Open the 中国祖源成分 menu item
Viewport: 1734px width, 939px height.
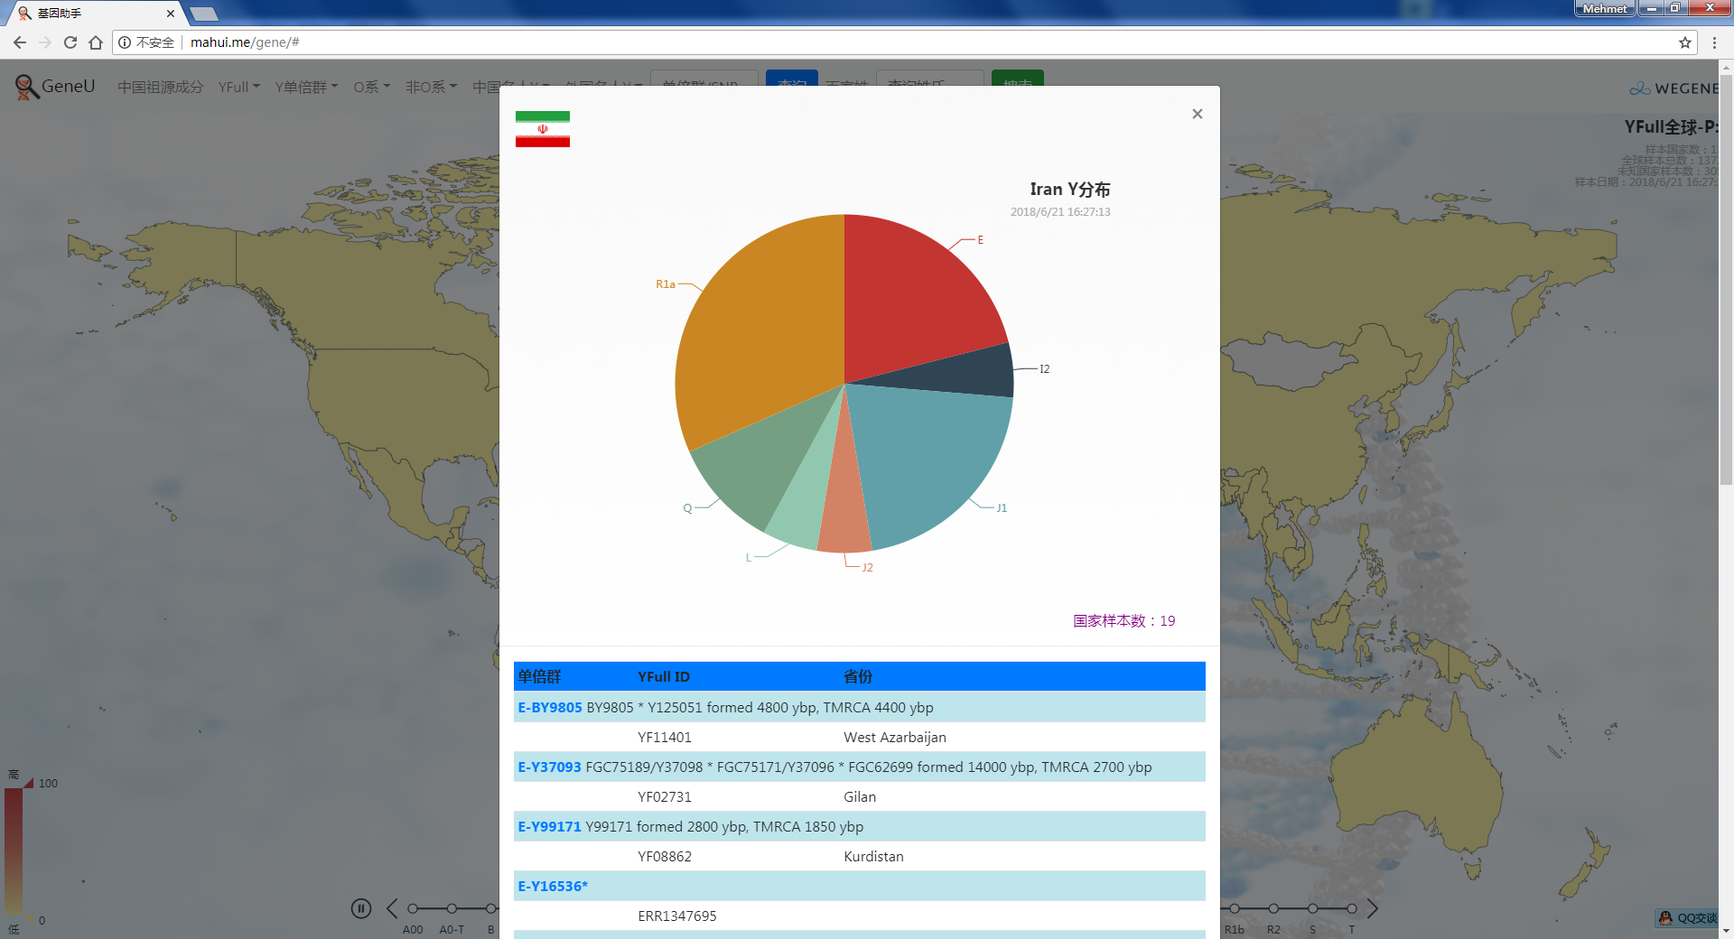coord(160,87)
